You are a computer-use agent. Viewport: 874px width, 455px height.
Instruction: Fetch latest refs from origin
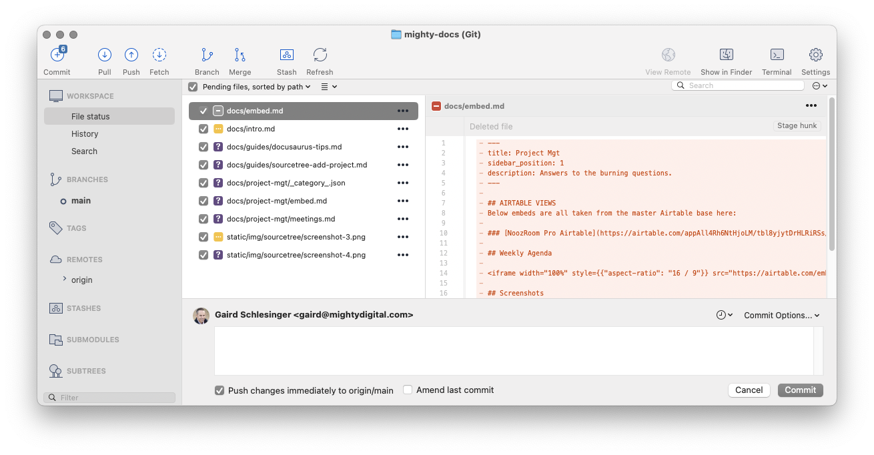point(159,60)
